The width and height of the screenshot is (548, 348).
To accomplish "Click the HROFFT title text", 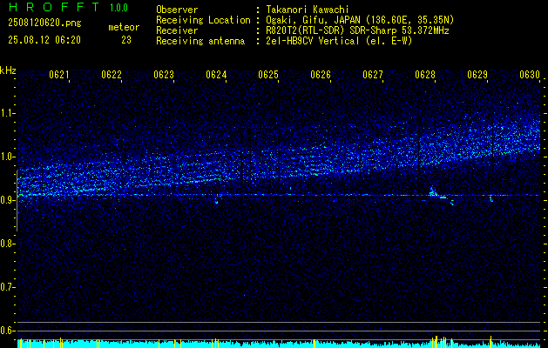I will pyautogui.click(x=54, y=7).
